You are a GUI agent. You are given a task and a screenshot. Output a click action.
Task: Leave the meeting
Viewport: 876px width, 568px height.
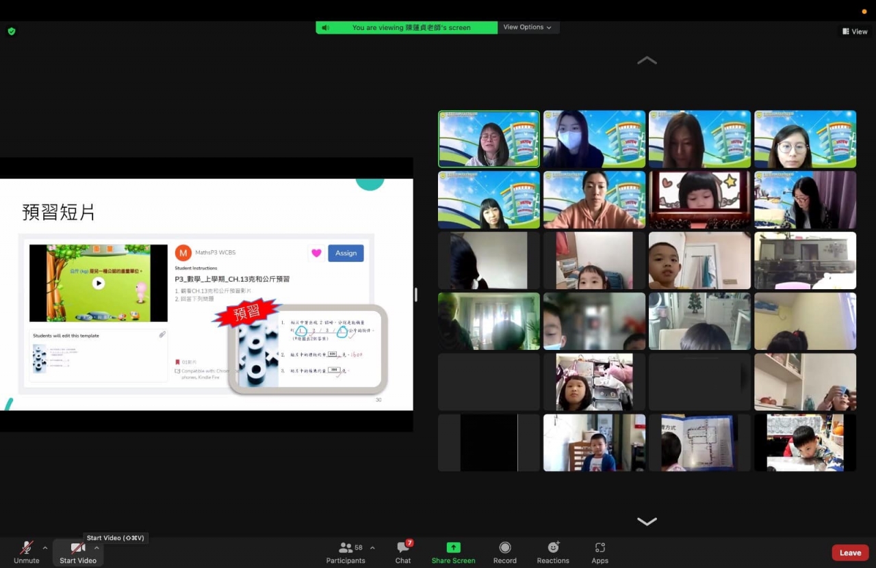tap(850, 553)
